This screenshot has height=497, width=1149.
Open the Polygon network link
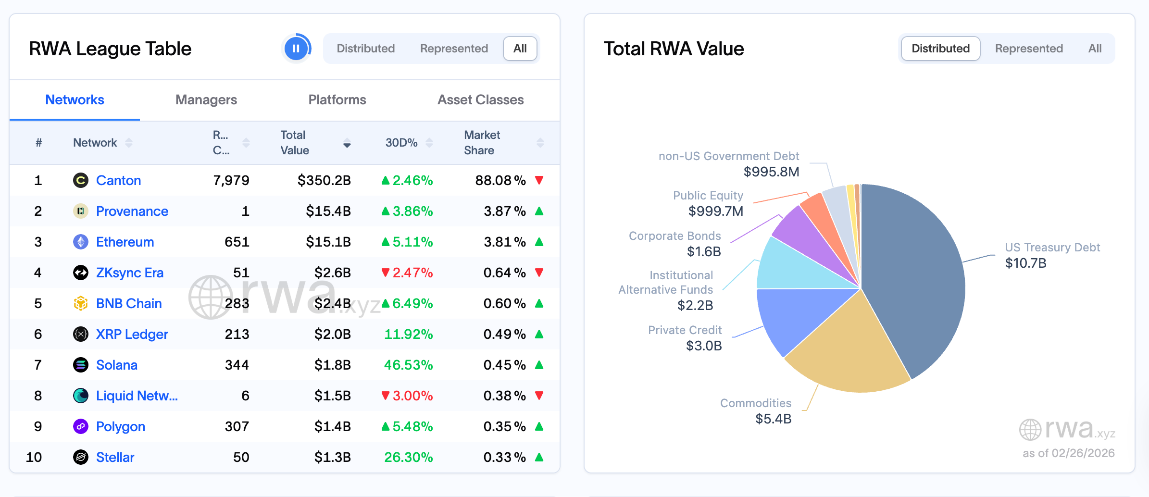coord(121,426)
